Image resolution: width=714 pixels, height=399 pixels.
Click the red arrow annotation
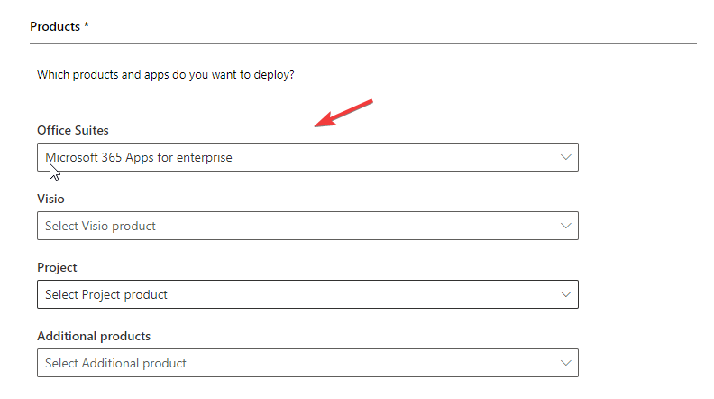(x=343, y=115)
